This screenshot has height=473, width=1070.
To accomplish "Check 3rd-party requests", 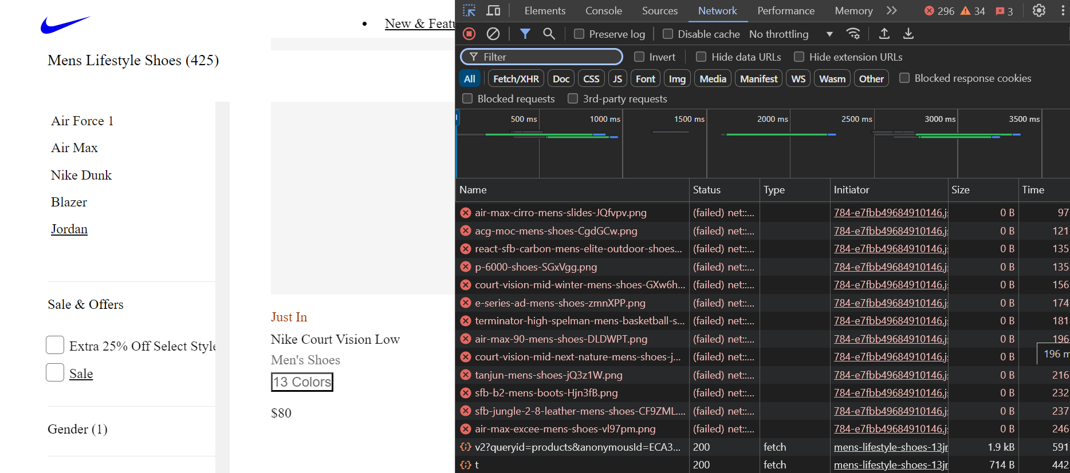I will (573, 98).
